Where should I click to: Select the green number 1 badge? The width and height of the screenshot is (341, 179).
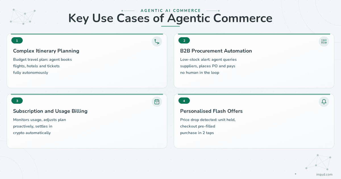tap(17, 41)
